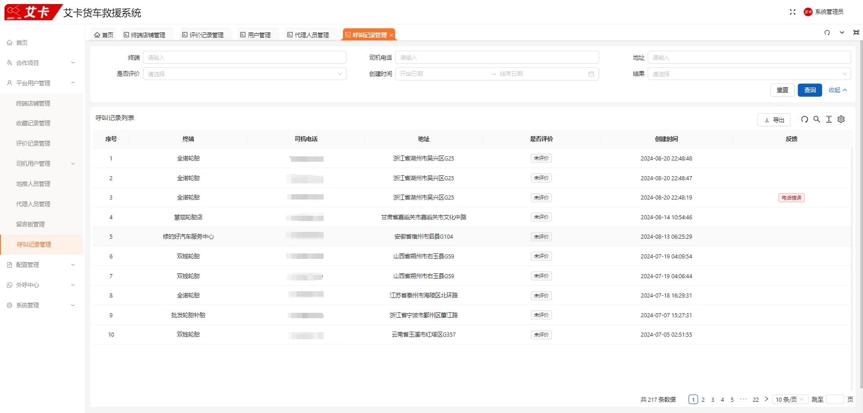Open 终端店铺管理 in the sidebar
Screen dimensions: 863x413
[33, 104]
